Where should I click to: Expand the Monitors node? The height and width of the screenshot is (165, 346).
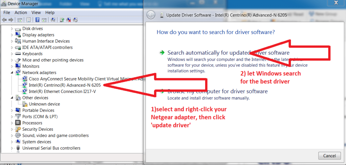coord(12,66)
